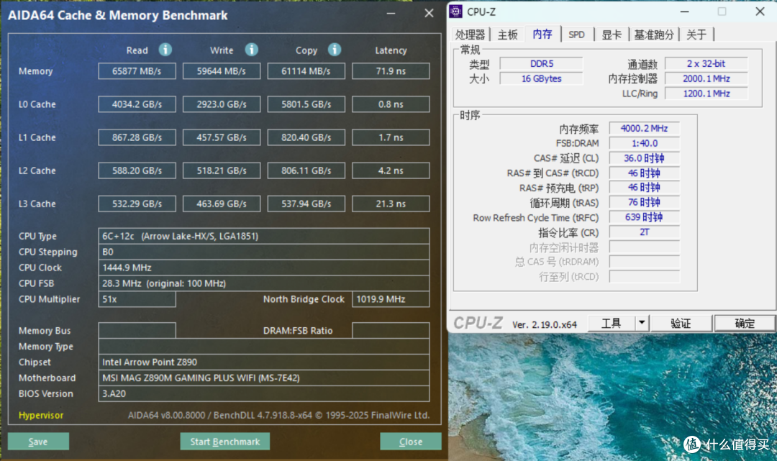Click the 工具 button in CPU-Z
The image size is (777, 461).
coord(611,323)
